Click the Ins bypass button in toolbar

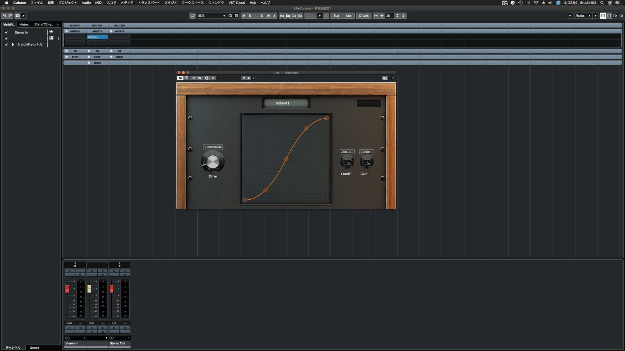[x=282, y=16]
